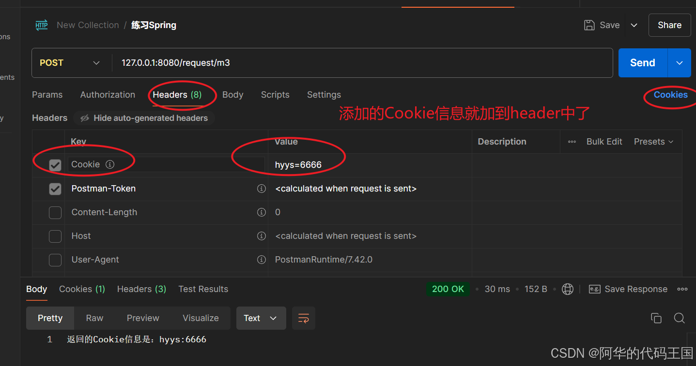Viewport: 696px width, 366px height.
Task: Click the HTTP request type icon
Action: (42, 25)
